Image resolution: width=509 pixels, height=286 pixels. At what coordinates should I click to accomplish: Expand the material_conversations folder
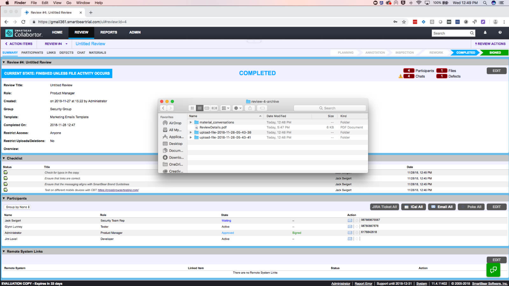tap(191, 122)
